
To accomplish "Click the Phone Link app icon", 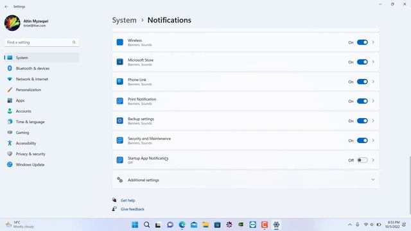I will coord(120,81).
